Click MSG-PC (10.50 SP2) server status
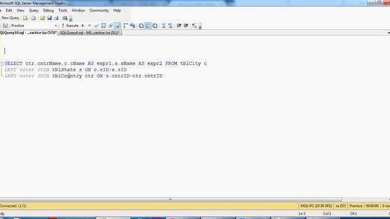This screenshot has height=219, width=390. [316, 206]
